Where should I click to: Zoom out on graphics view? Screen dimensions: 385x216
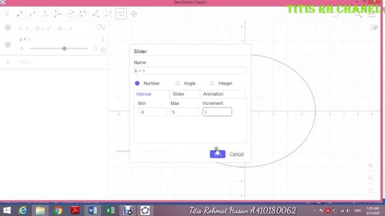tap(371, 178)
